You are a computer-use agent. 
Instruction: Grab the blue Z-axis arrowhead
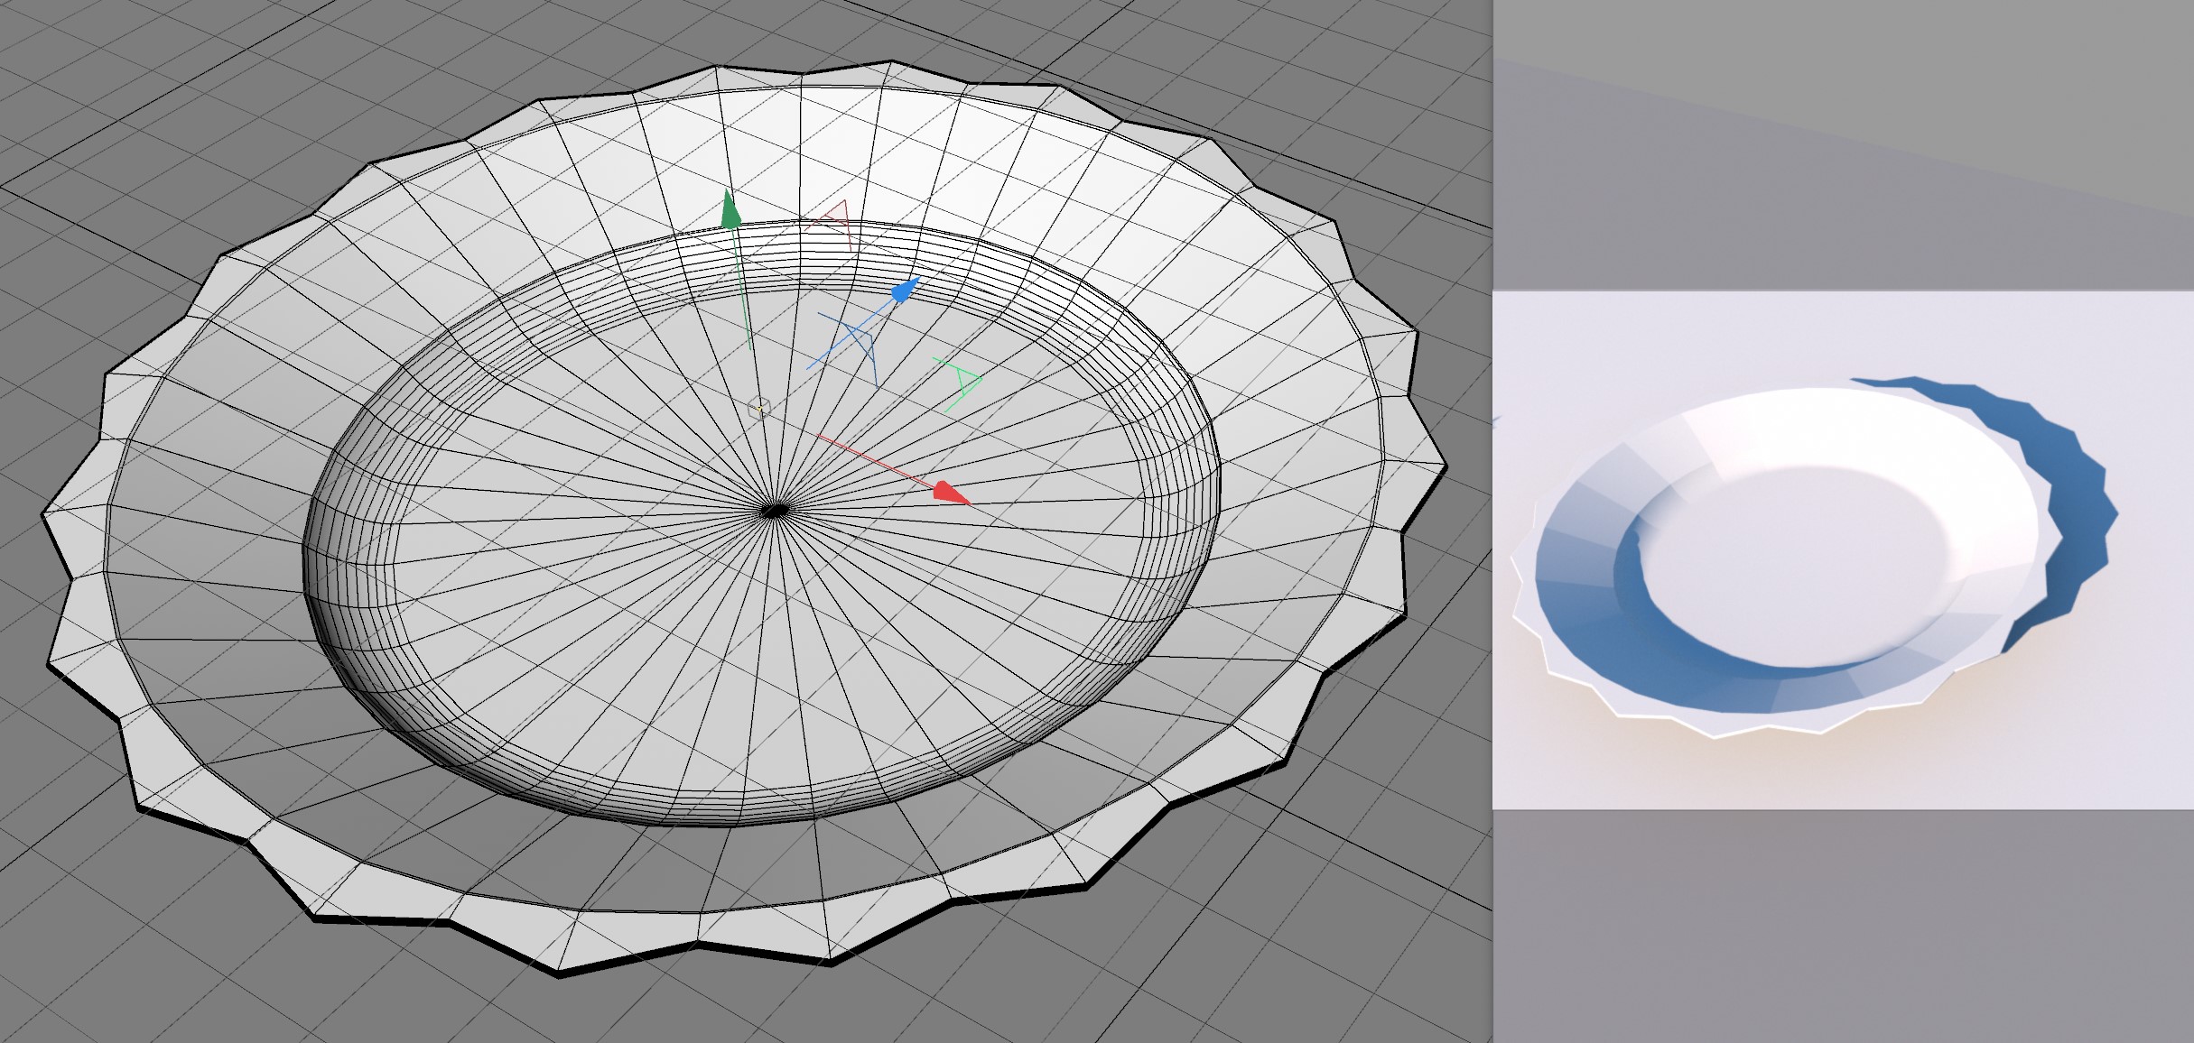click(x=904, y=291)
